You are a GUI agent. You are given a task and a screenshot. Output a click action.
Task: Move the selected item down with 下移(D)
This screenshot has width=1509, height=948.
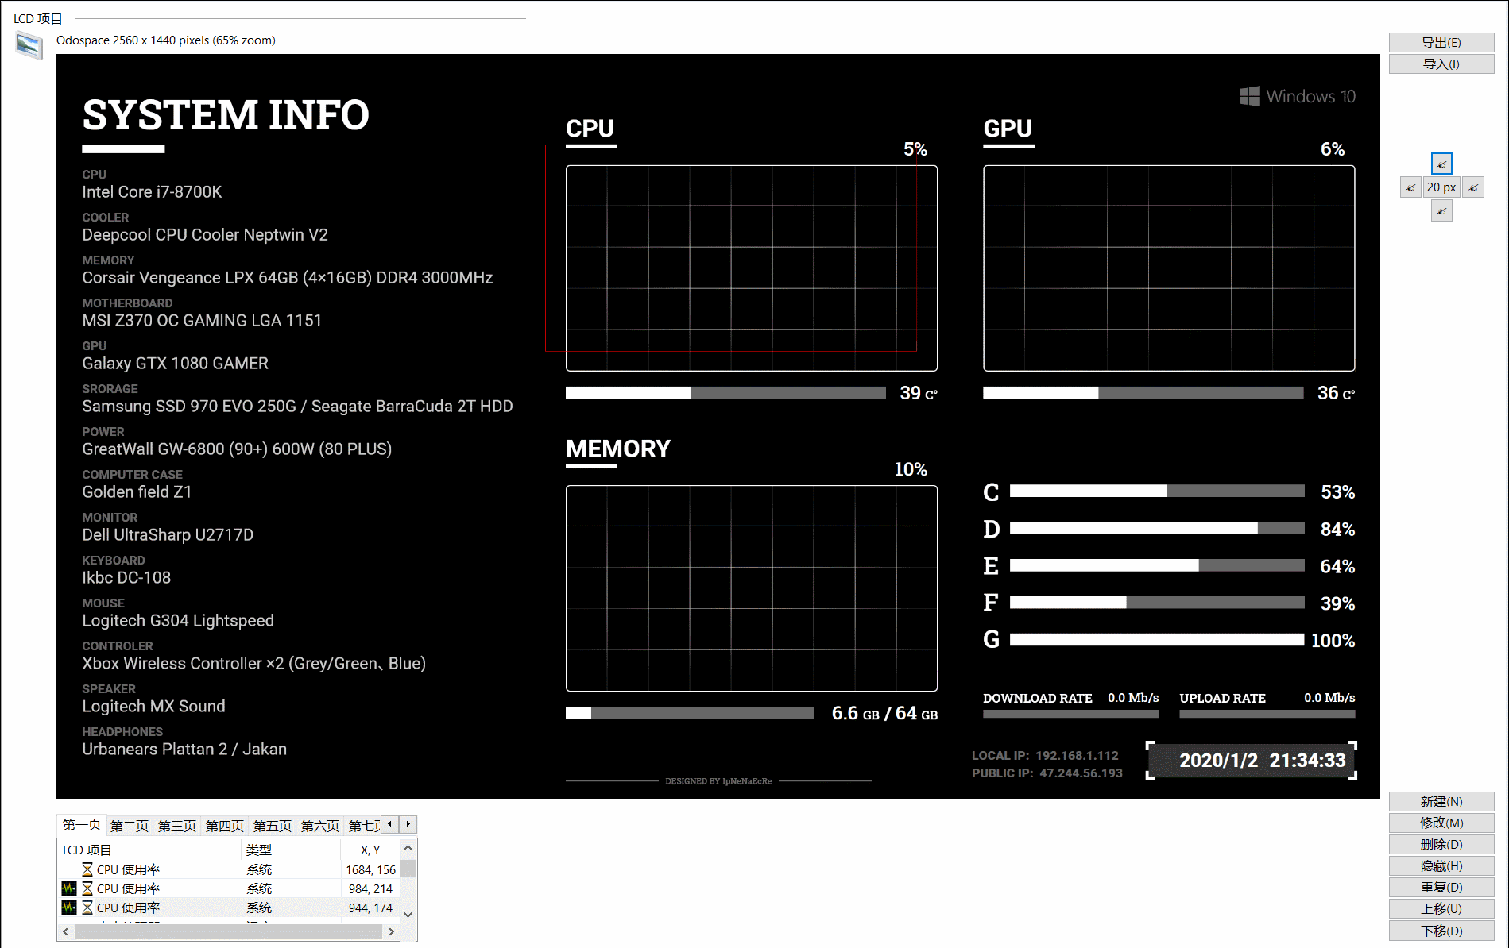1441,931
